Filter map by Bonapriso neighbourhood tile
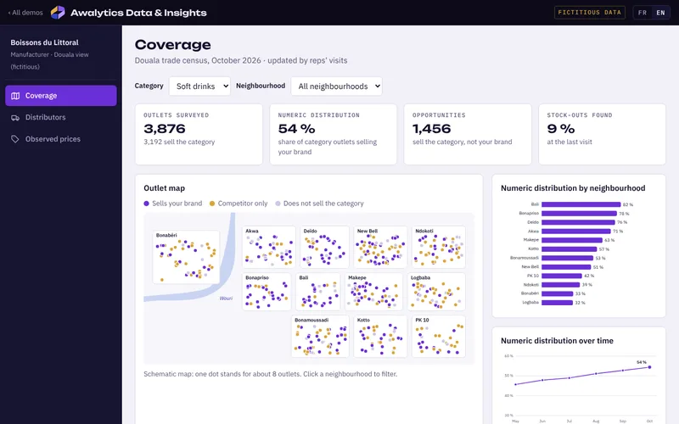 pos(267,292)
